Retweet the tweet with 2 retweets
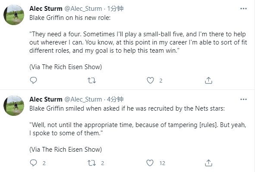This screenshot has width=255, height=172. [92, 163]
